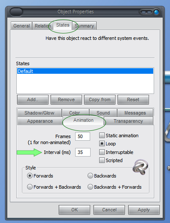Viewport: 170px width, 223px height.
Task: Select the Forwards style radio button
Action: pos(30,176)
